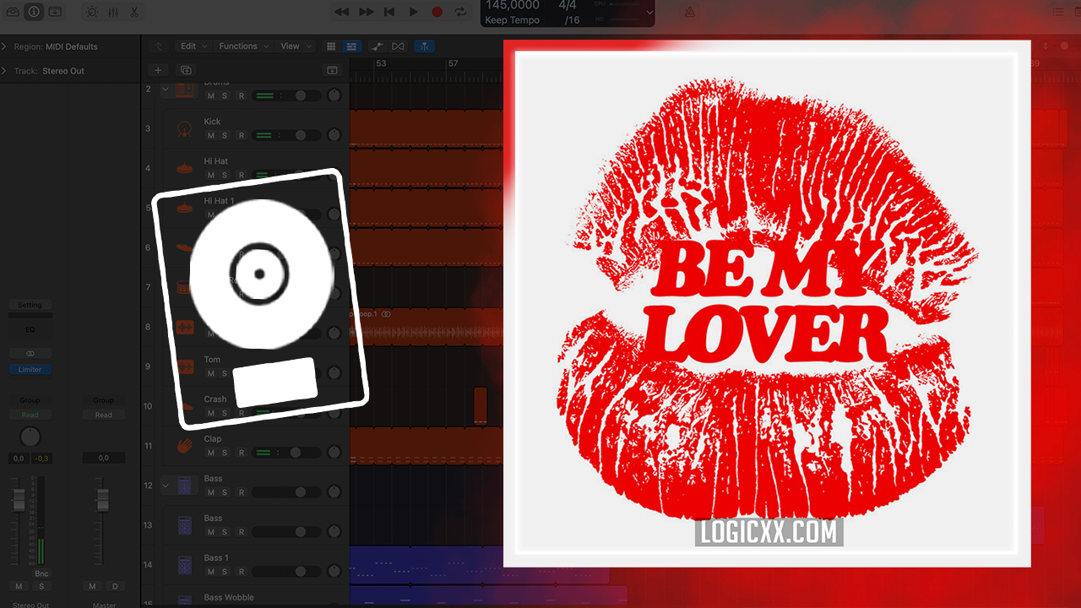Image resolution: width=1081 pixels, height=608 pixels.
Task: Click the global tracks button above track list
Action: (x=332, y=70)
